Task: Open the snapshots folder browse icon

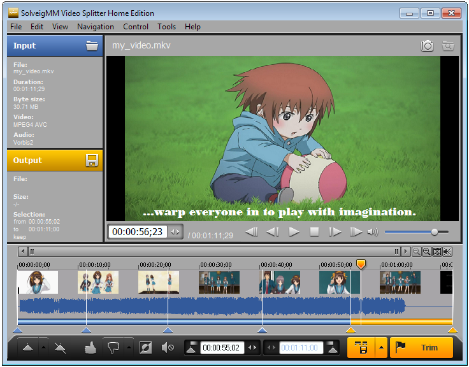Action: (448, 46)
